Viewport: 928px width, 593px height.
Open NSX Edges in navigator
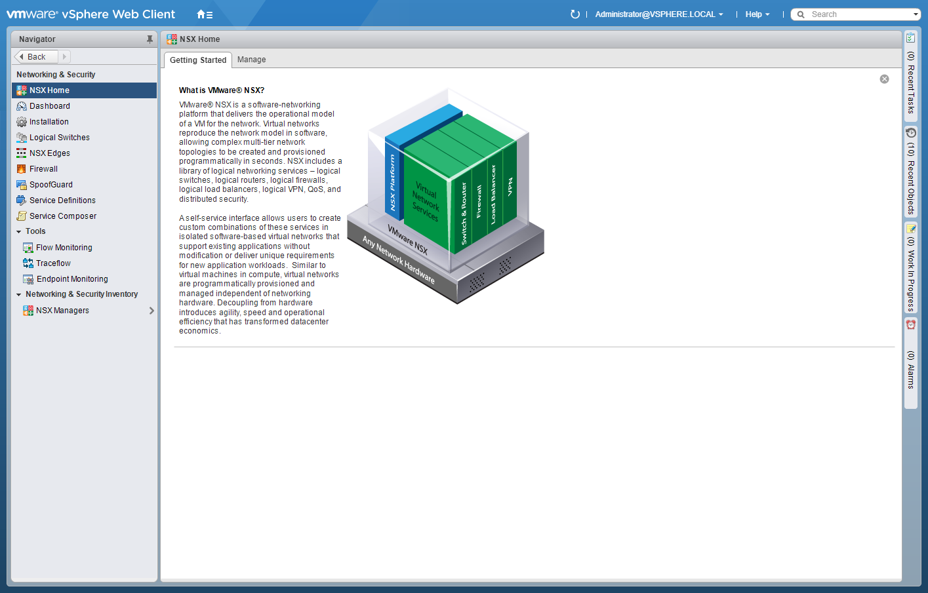point(49,153)
